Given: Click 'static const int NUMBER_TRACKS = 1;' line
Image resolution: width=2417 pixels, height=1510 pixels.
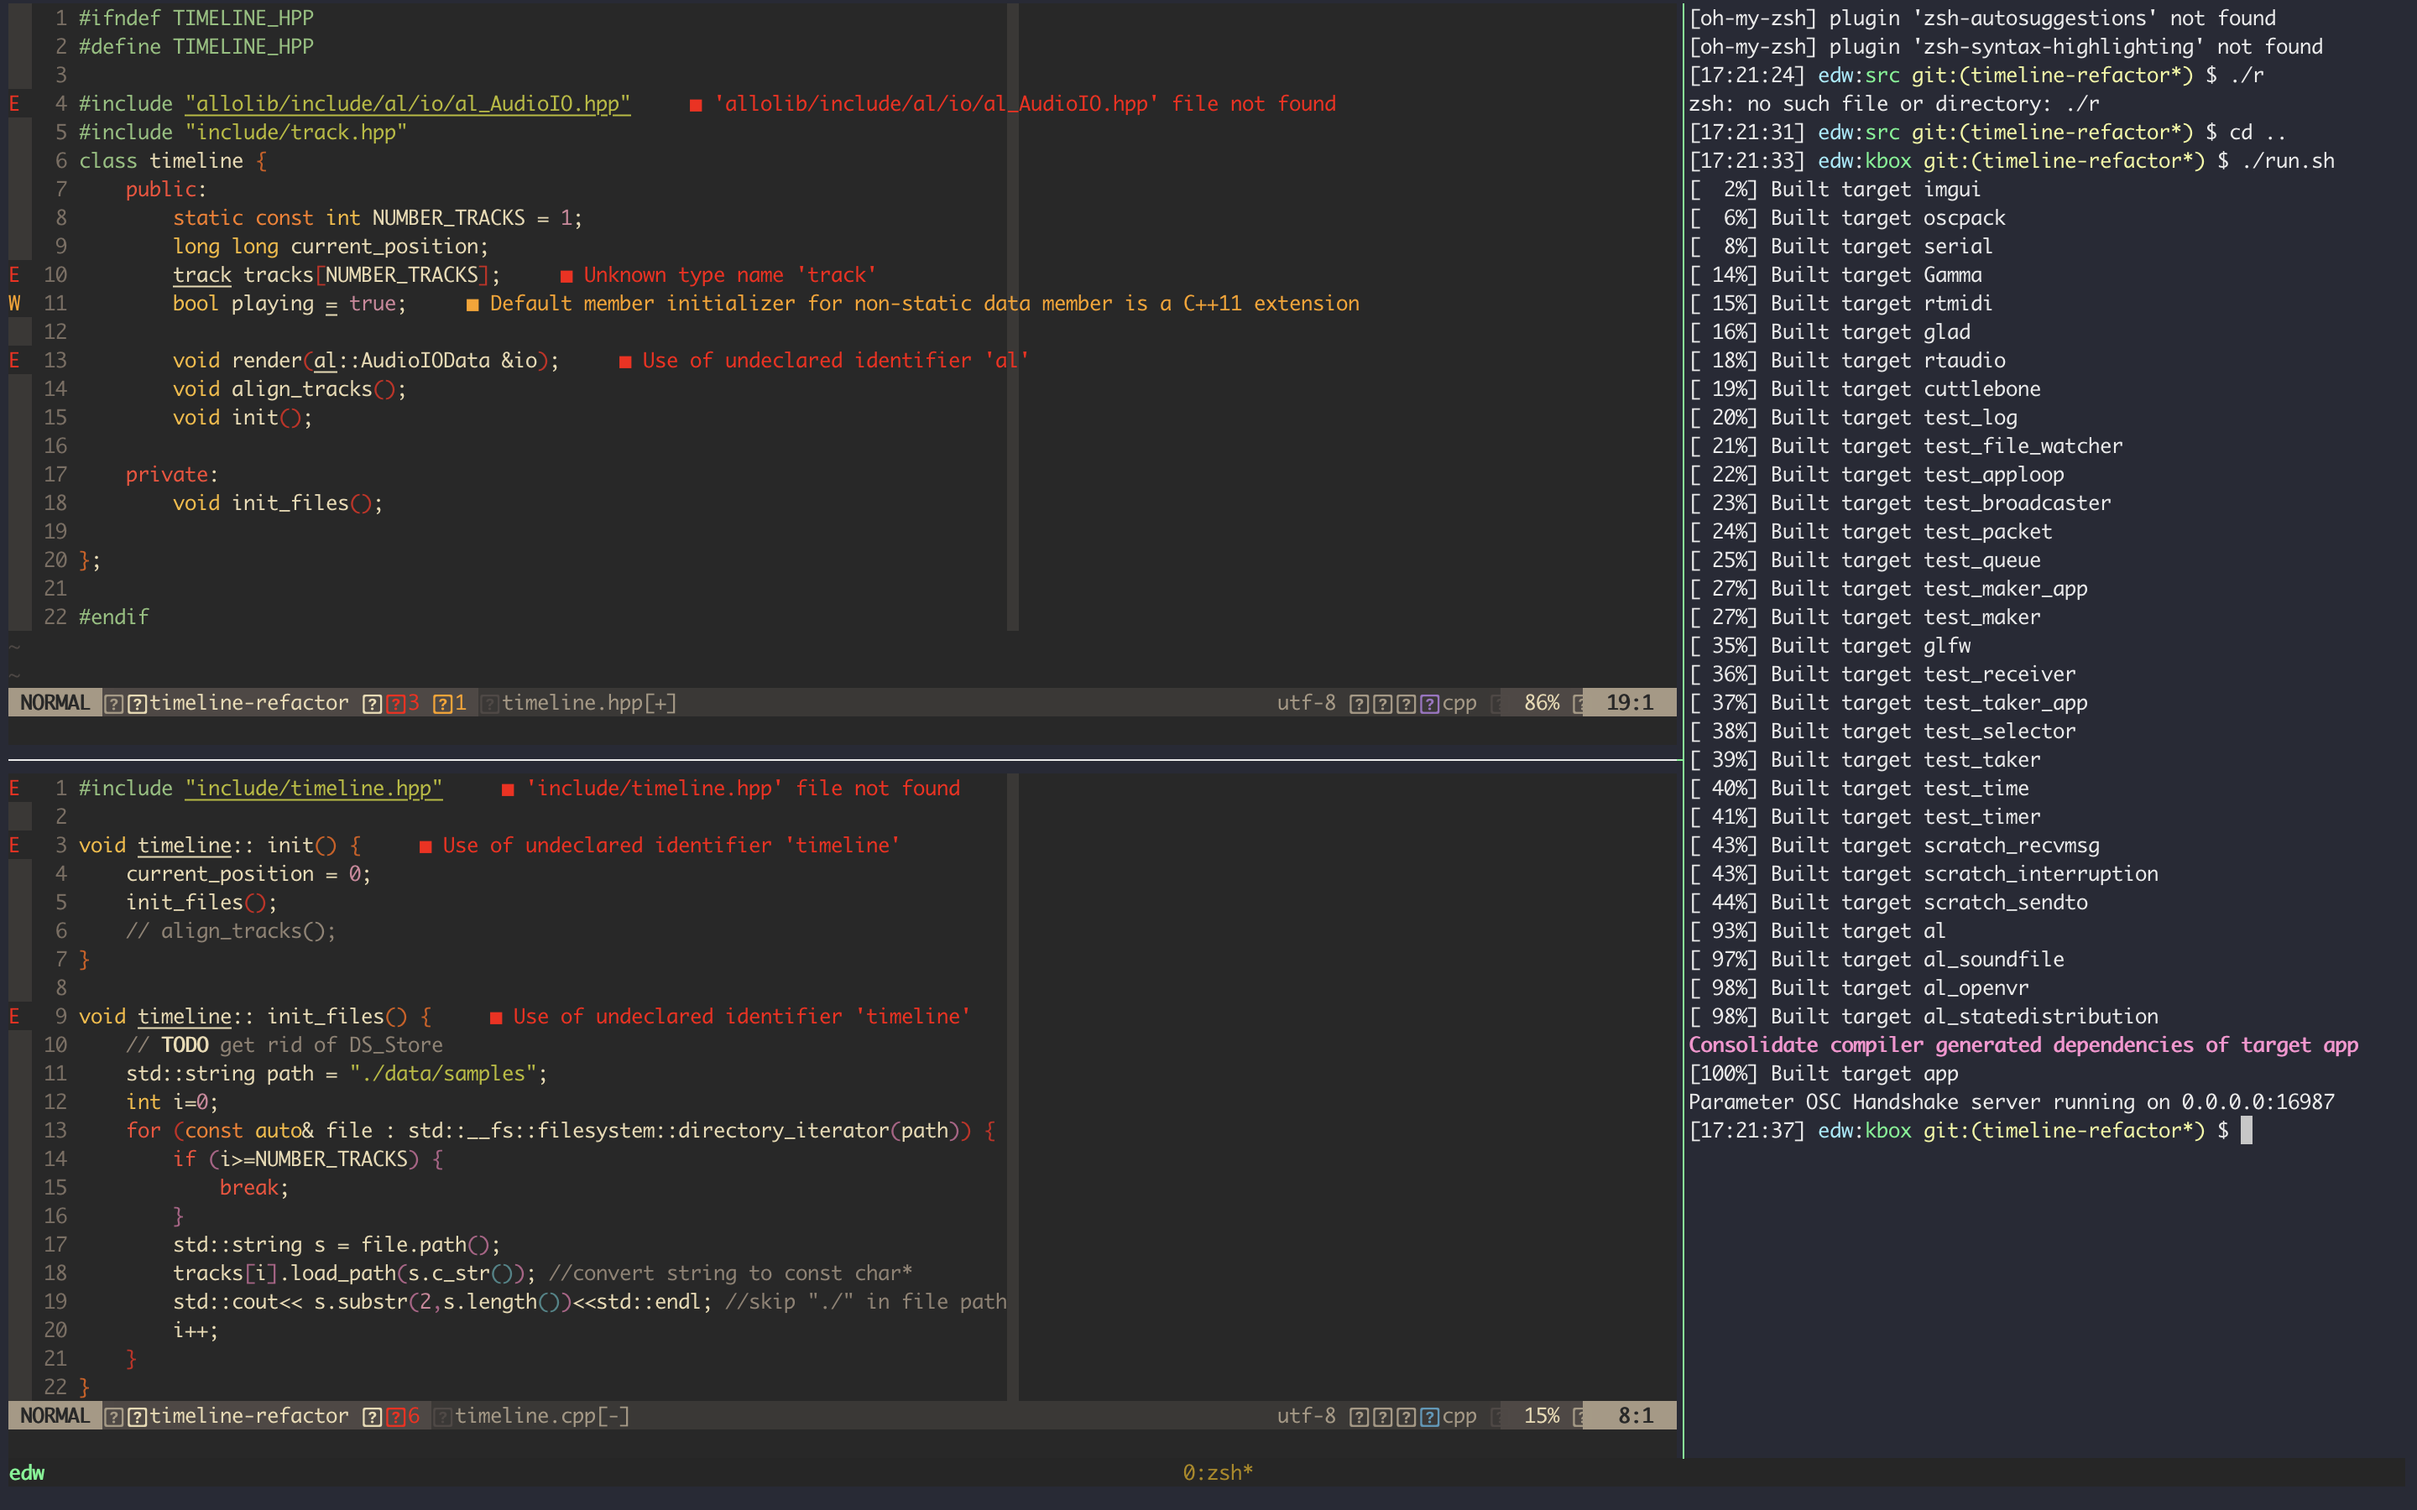Looking at the screenshot, I should (378, 218).
